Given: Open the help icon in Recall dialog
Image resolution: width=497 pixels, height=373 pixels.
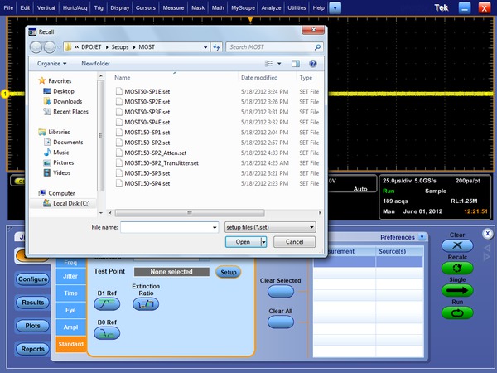Looking at the screenshot, I should 313,63.
